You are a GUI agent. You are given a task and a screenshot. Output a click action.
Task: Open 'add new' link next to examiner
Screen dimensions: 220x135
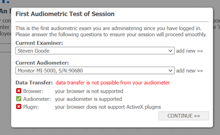coord(189,51)
